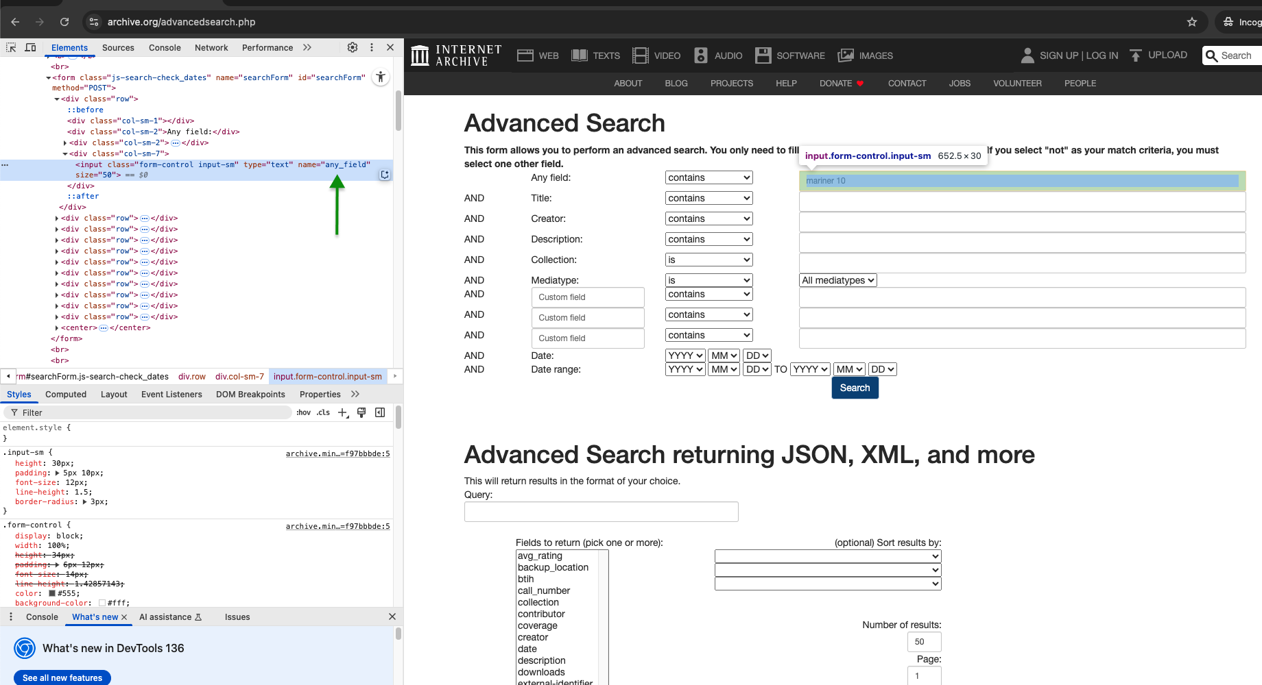Open the DONATE link
This screenshot has width=1262, height=685.
pyautogui.click(x=842, y=83)
